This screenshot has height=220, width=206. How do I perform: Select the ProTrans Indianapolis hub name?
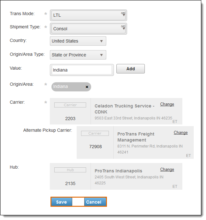click(118, 171)
